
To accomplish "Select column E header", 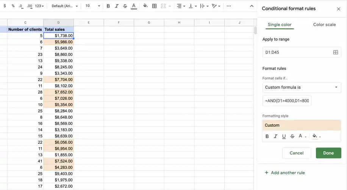I will 89,23.
